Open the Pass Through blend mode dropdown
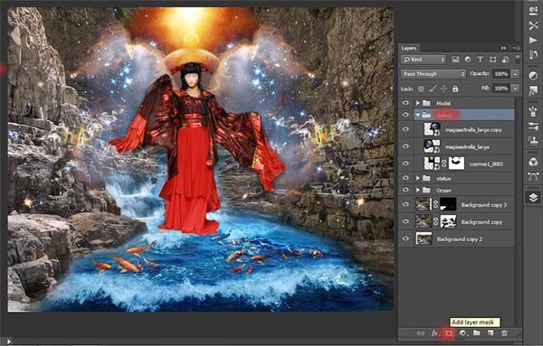Image resolution: width=543 pixels, height=346 pixels. point(433,74)
